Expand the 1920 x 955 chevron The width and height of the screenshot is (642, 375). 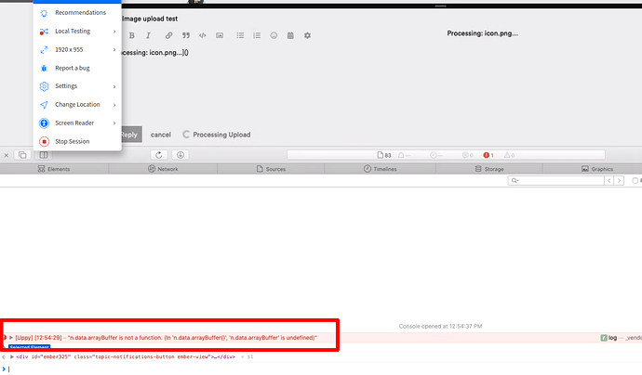(x=114, y=50)
